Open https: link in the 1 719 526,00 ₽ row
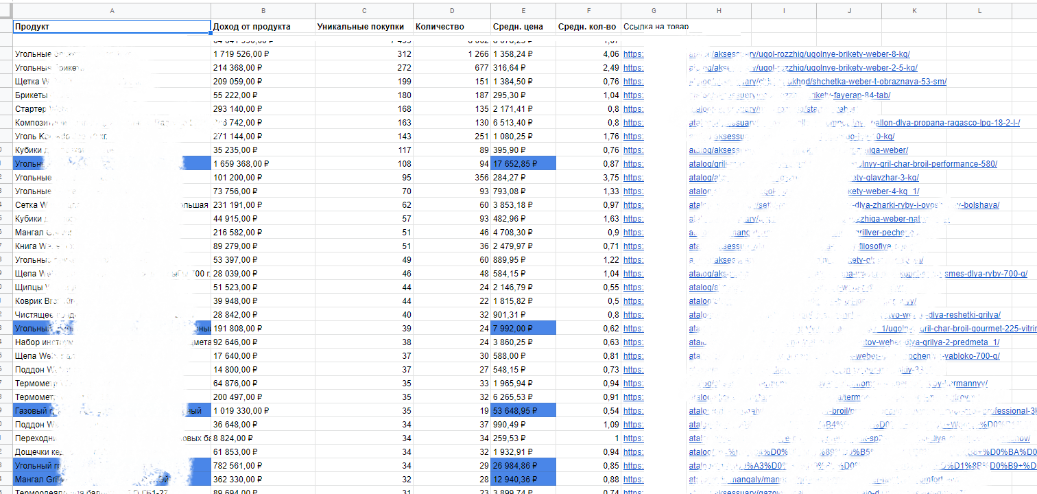Viewport: 1037px width, 494px height. point(633,54)
